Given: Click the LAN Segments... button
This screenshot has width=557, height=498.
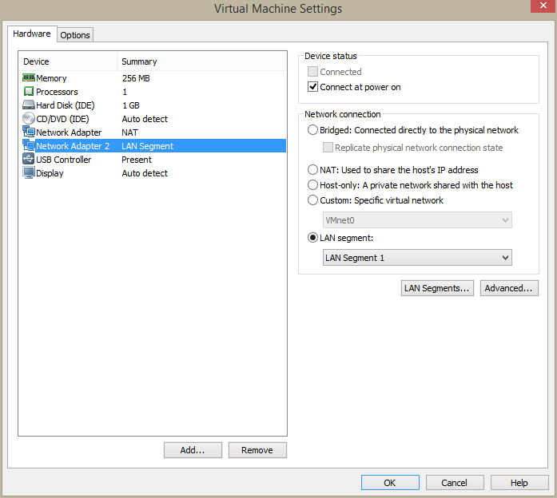Looking at the screenshot, I should coord(437,288).
